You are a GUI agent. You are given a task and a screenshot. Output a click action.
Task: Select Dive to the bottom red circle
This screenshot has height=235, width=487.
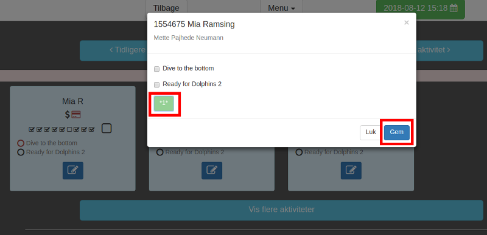pos(21,143)
